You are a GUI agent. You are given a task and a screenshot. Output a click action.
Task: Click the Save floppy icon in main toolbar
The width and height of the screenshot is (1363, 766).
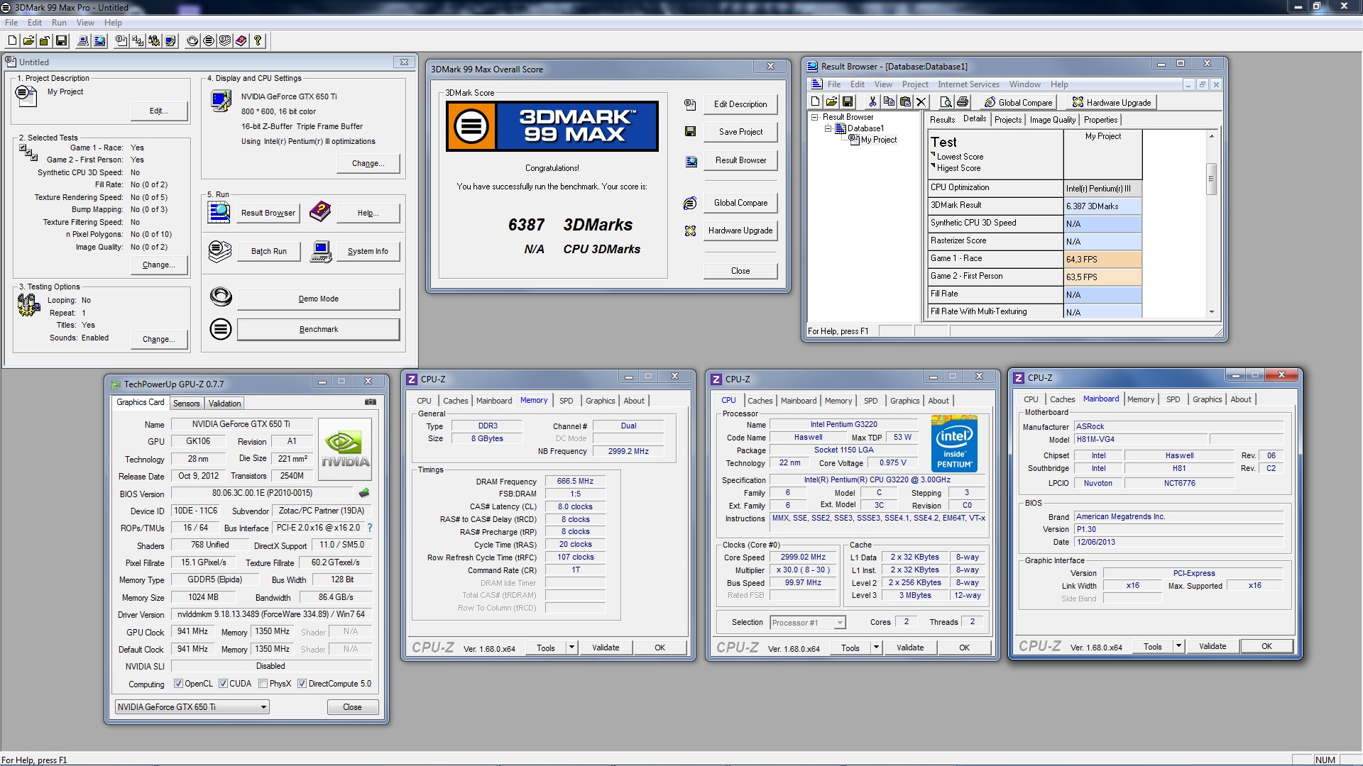point(61,40)
